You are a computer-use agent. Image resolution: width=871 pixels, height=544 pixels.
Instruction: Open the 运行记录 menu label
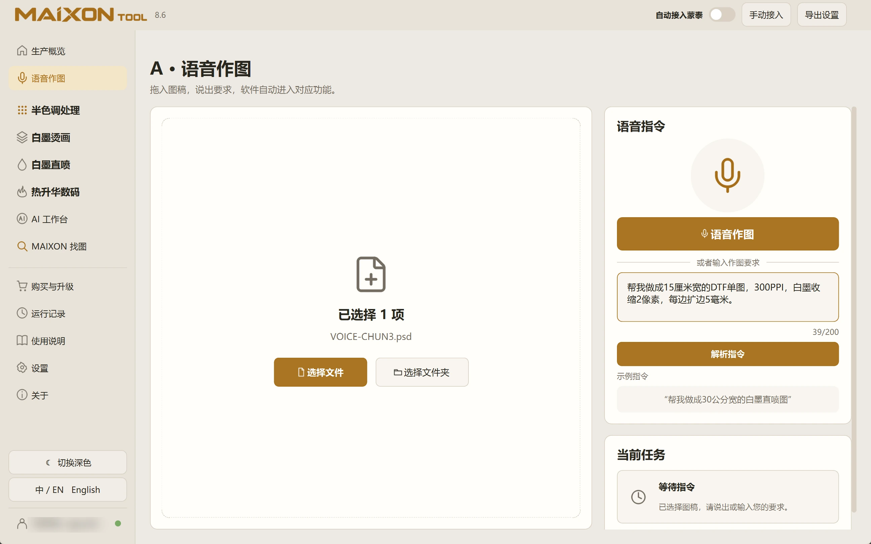pyautogui.click(x=48, y=314)
